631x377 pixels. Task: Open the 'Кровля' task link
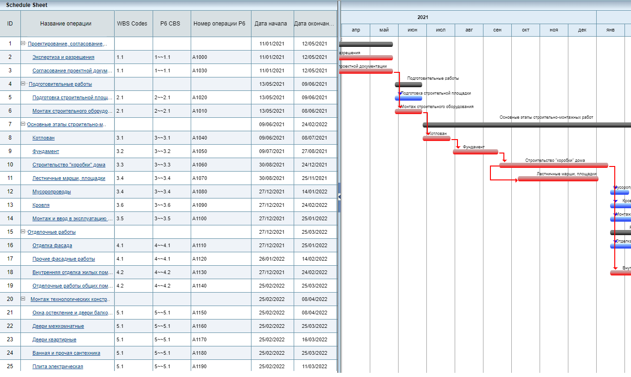41,205
